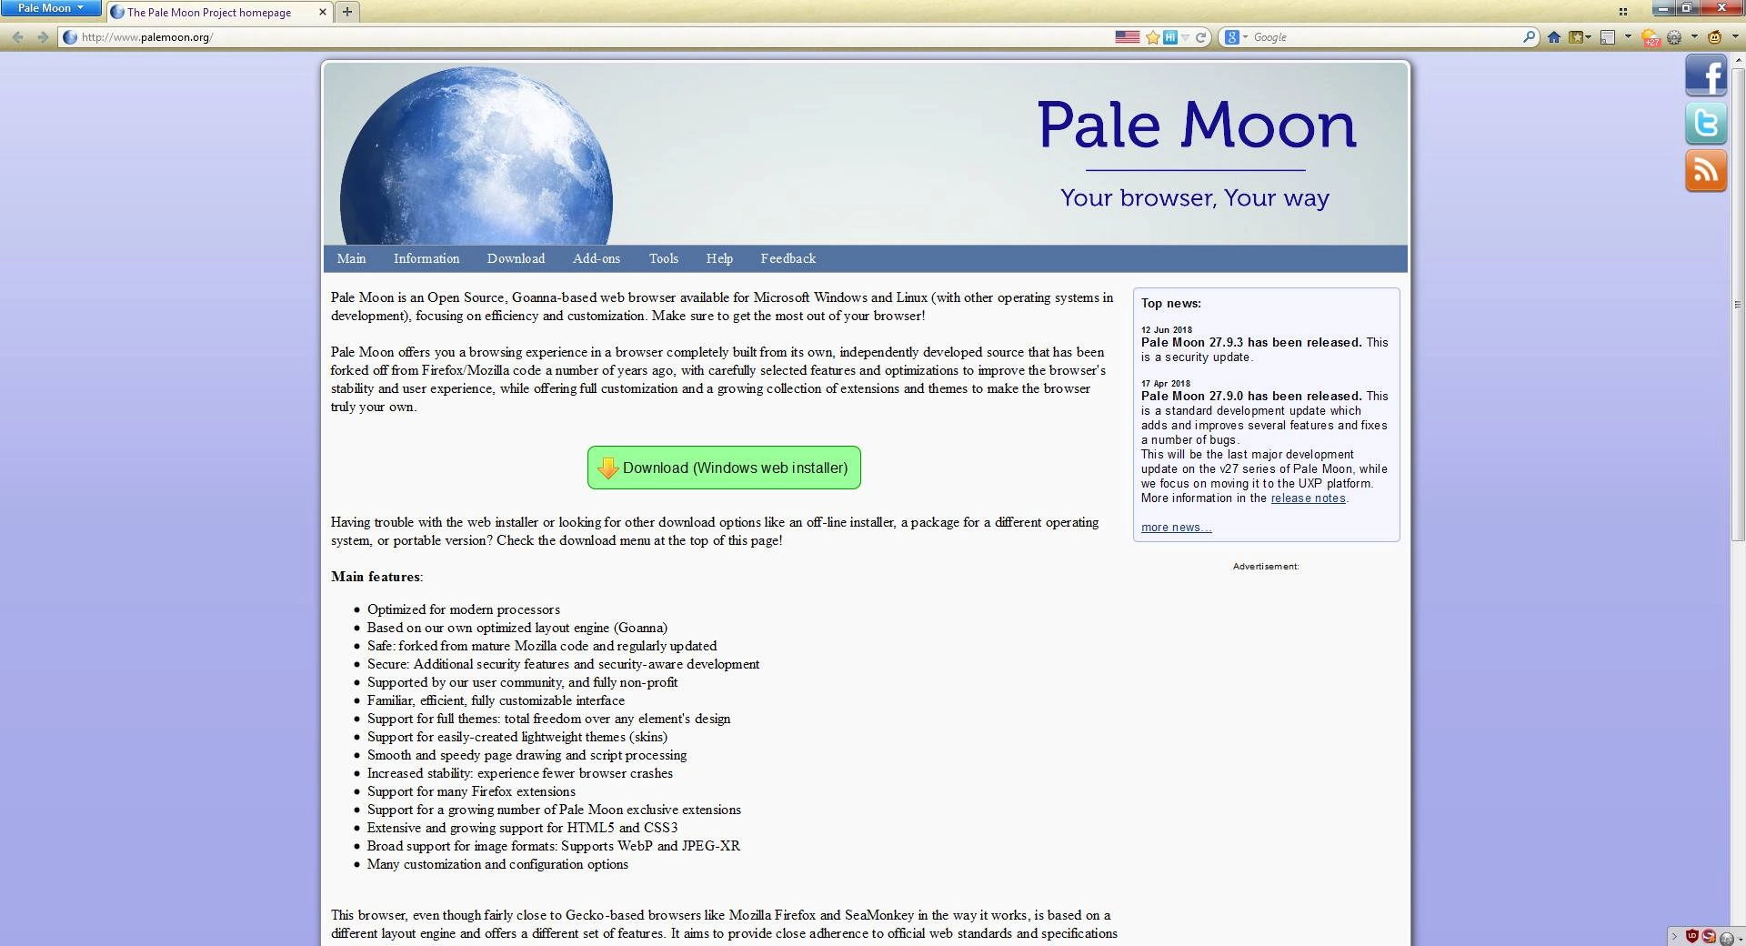Open the more news... link
This screenshot has width=1746, height=946.
pos(1176,528)
